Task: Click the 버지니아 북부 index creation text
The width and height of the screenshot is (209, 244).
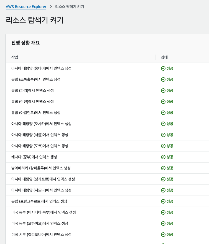Action: click(x=44, y=212)
